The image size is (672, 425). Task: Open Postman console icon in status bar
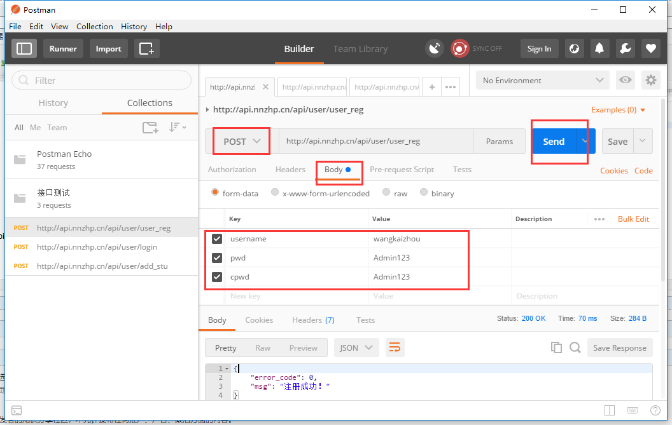coord(17,411)
